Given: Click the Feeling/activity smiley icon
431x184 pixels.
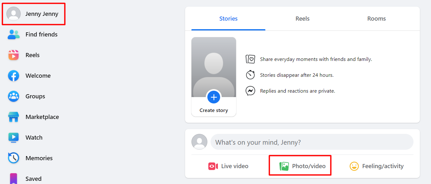Looking at the screenshot, I should (354, 166).
